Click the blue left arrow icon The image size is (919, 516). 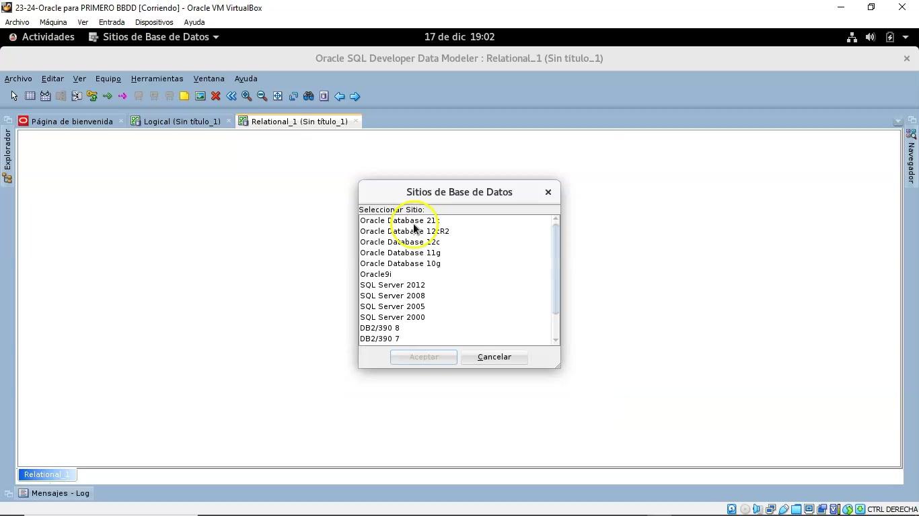(x=340, y=96)
